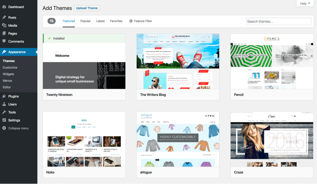
Task: Click the Dashboard gauge icon
Action: (x=4, y=7)
